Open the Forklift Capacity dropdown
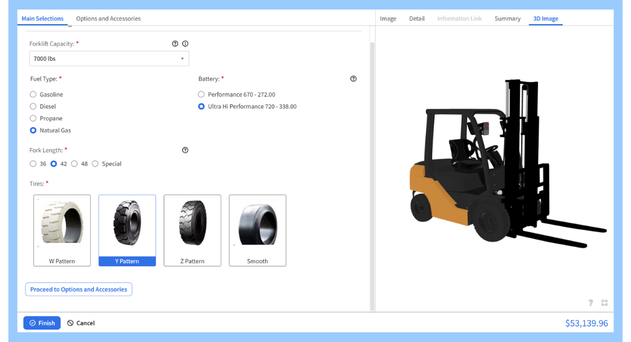This screenshot has height=342, width=631. 109,58
